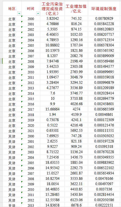Click cell with value 0.006378304

104,45
